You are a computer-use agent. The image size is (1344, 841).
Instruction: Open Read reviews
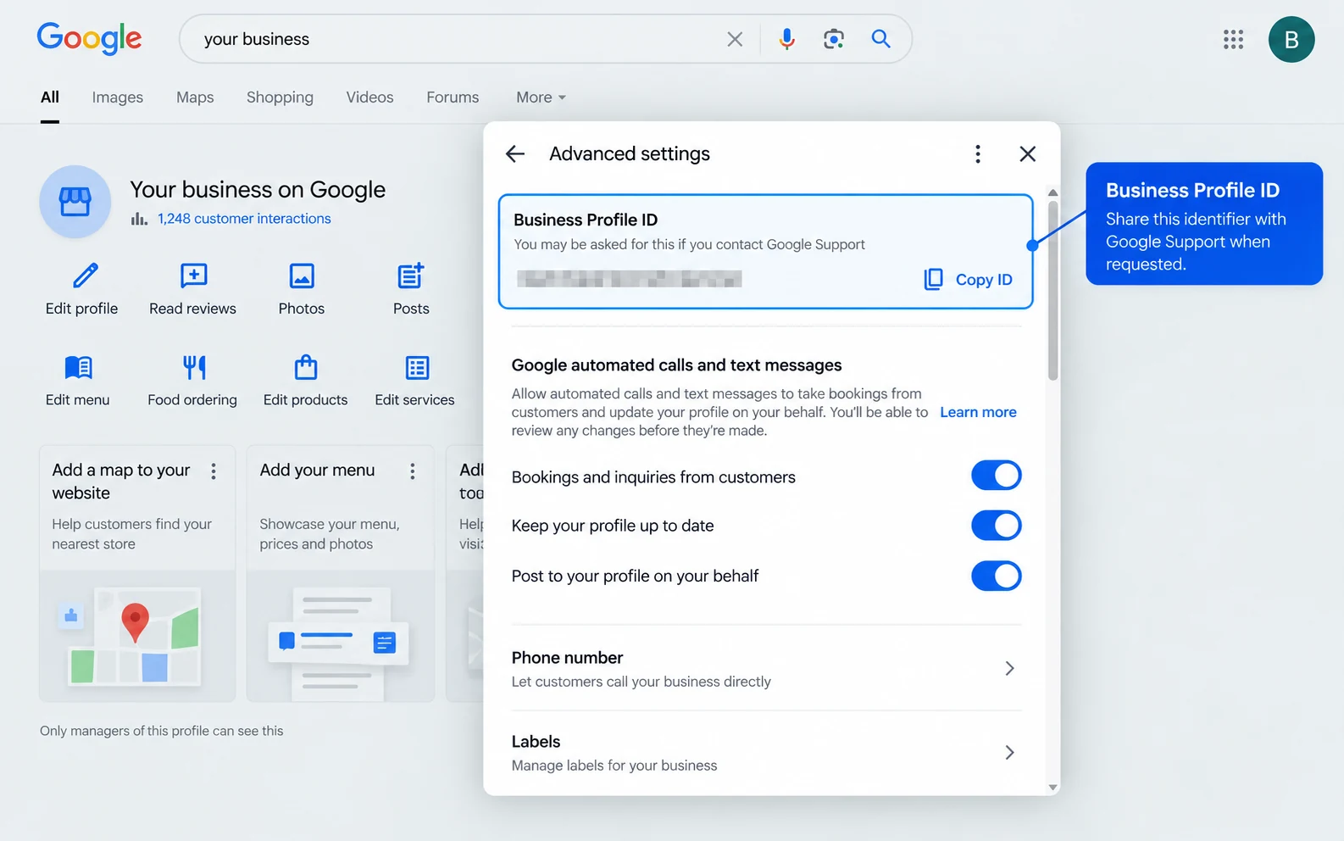point(193,290)
